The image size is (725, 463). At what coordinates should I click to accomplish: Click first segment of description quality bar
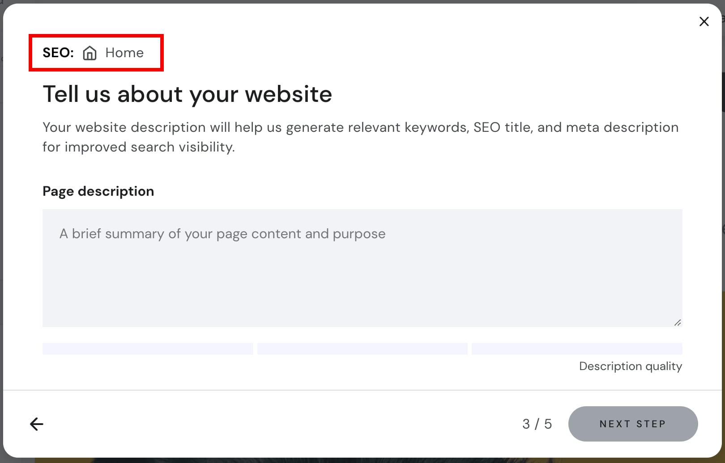(x=148, y=349)
